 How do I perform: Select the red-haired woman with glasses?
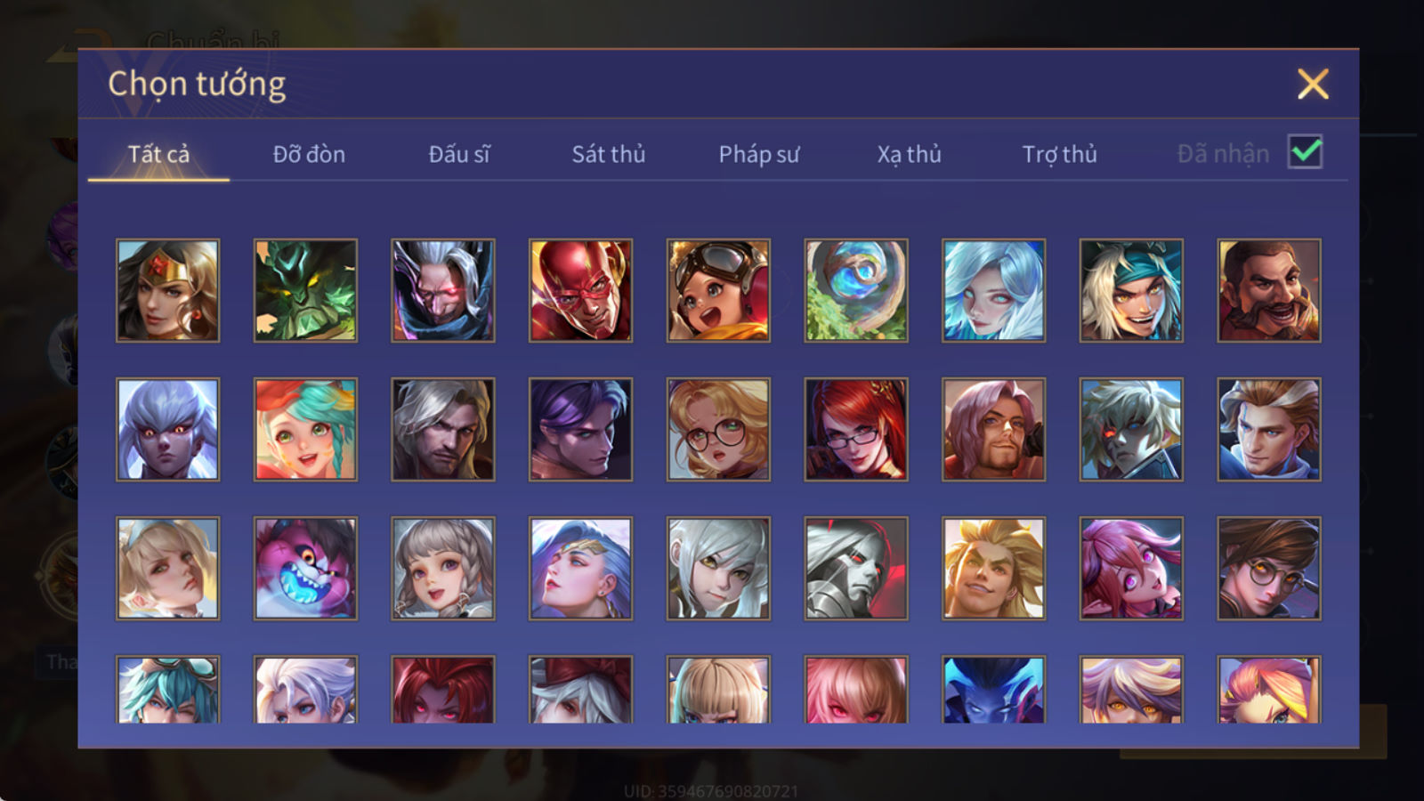click(856, 429)
